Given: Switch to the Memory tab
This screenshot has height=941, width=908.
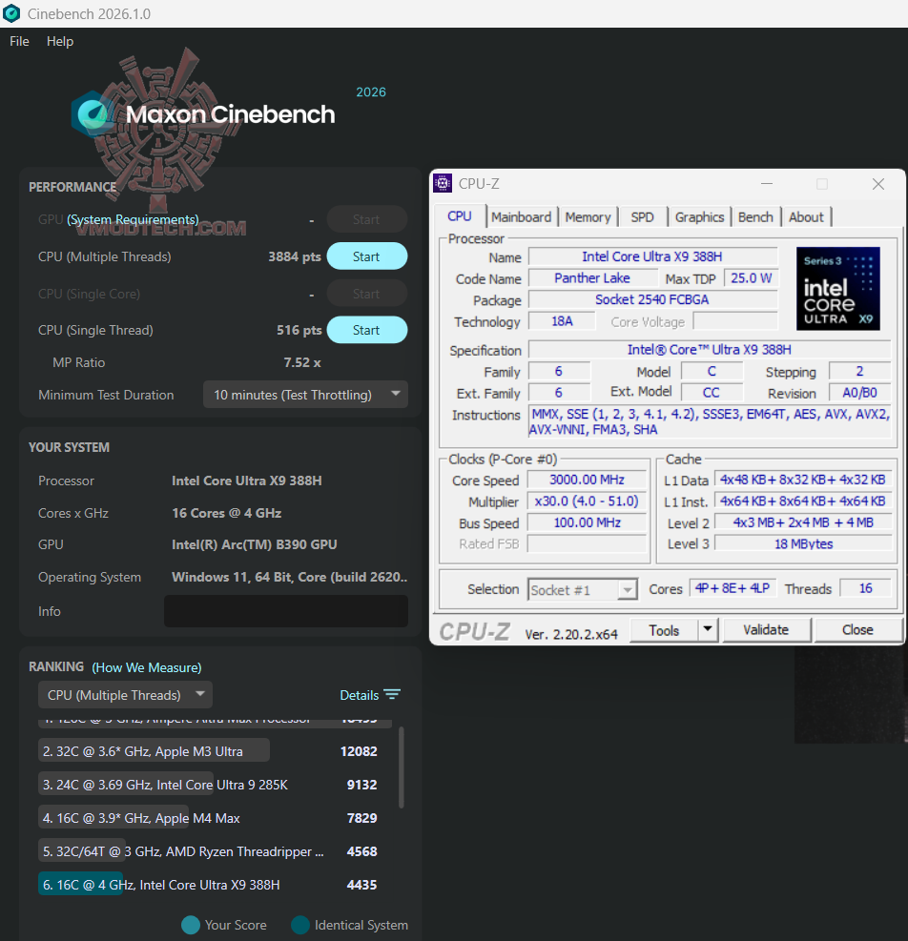Looking at the screenshot, I should tap(588, 216).
